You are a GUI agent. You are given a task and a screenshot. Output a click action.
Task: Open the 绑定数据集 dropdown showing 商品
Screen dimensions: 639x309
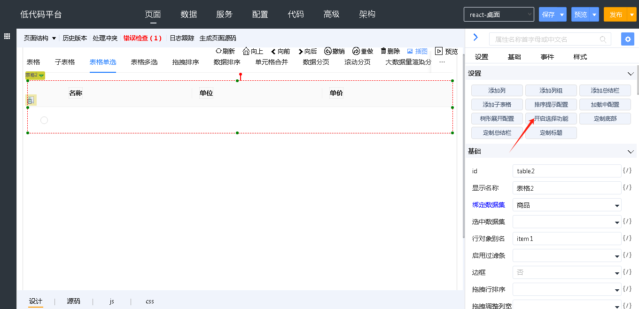pyautogui.click(x=567, y=205)
